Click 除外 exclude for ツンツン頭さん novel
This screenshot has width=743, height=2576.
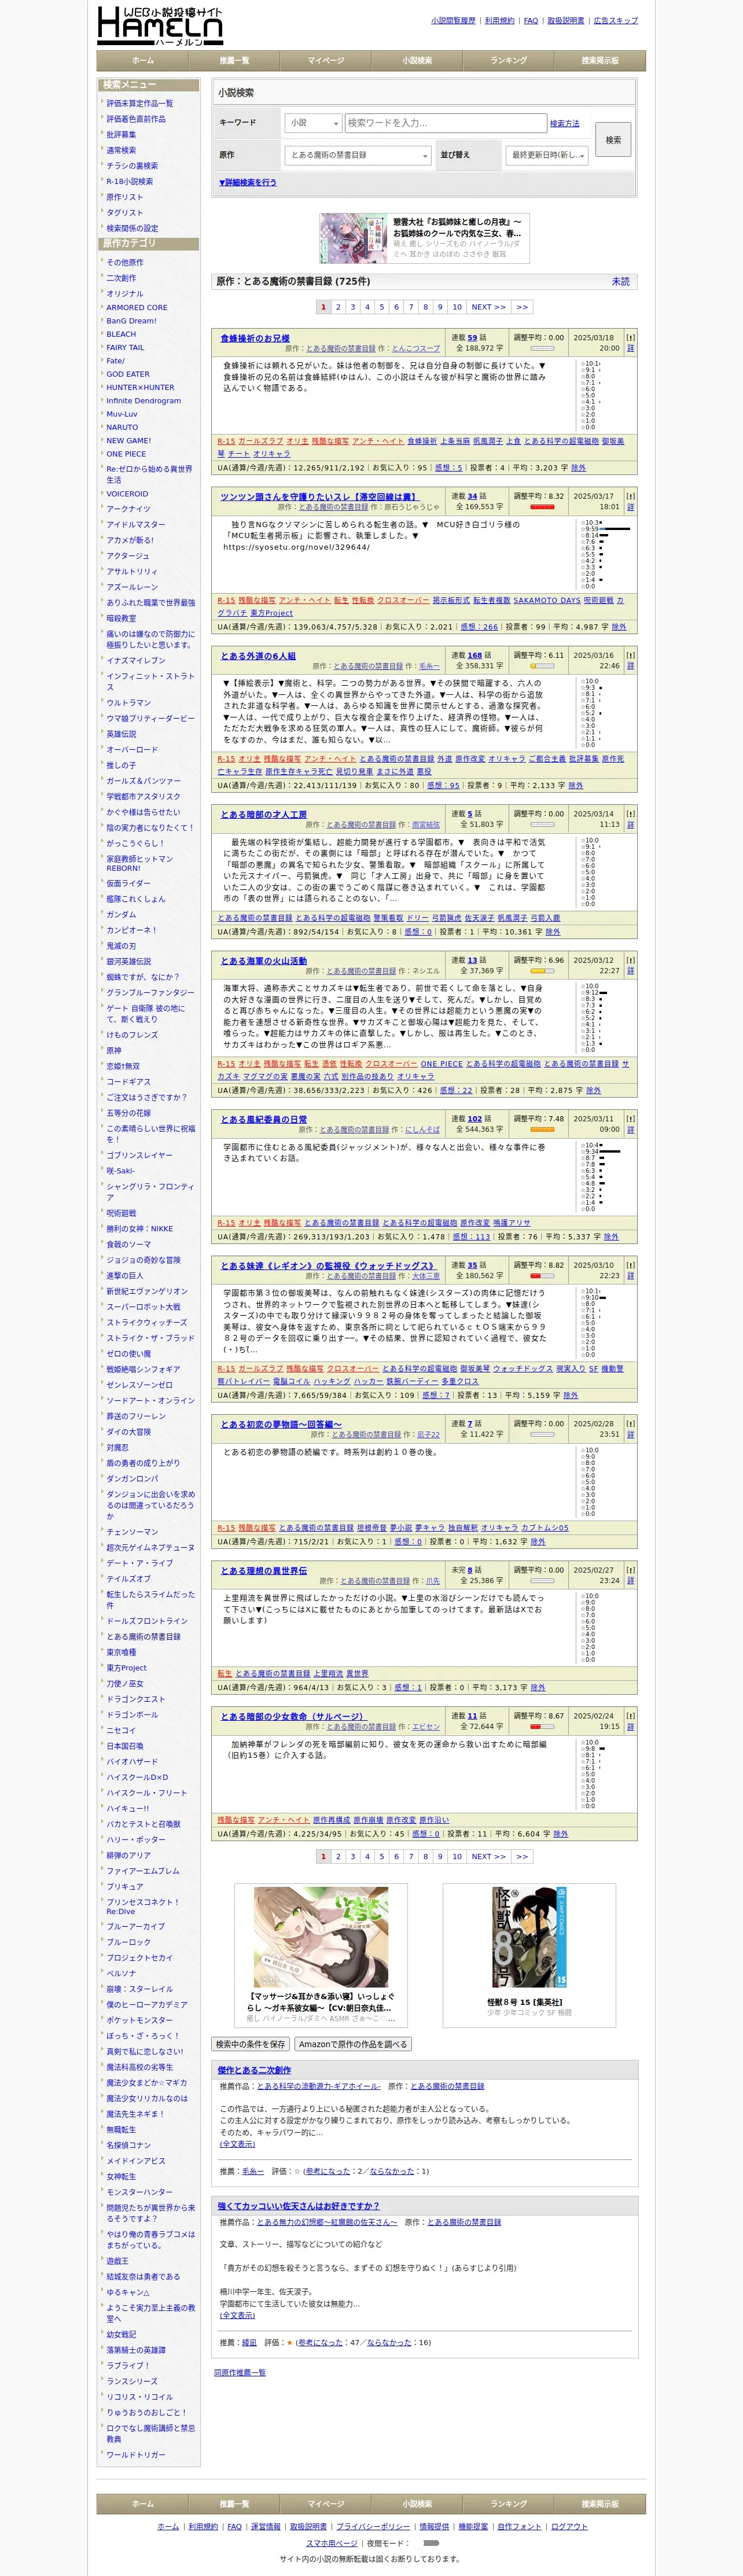click(x=619, y=627)
